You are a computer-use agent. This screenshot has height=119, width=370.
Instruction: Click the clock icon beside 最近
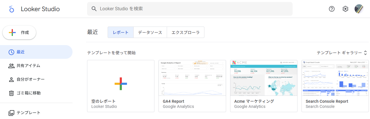[11, 52]
